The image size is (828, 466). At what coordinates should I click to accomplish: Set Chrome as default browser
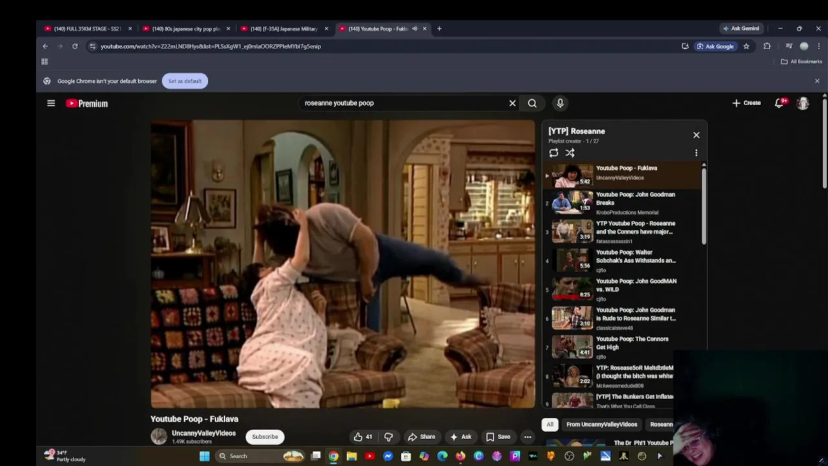click(x=185, y=81)
